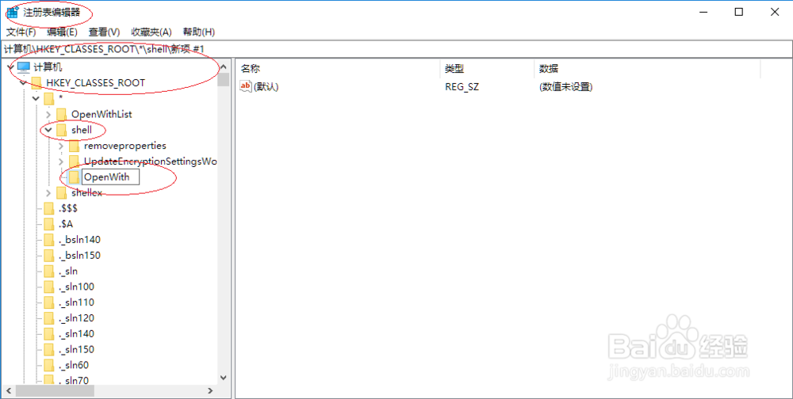793x399 pixels.
Task: Select the HKEY_CLASSES_ROOT key
Action: tap(96, 83)
